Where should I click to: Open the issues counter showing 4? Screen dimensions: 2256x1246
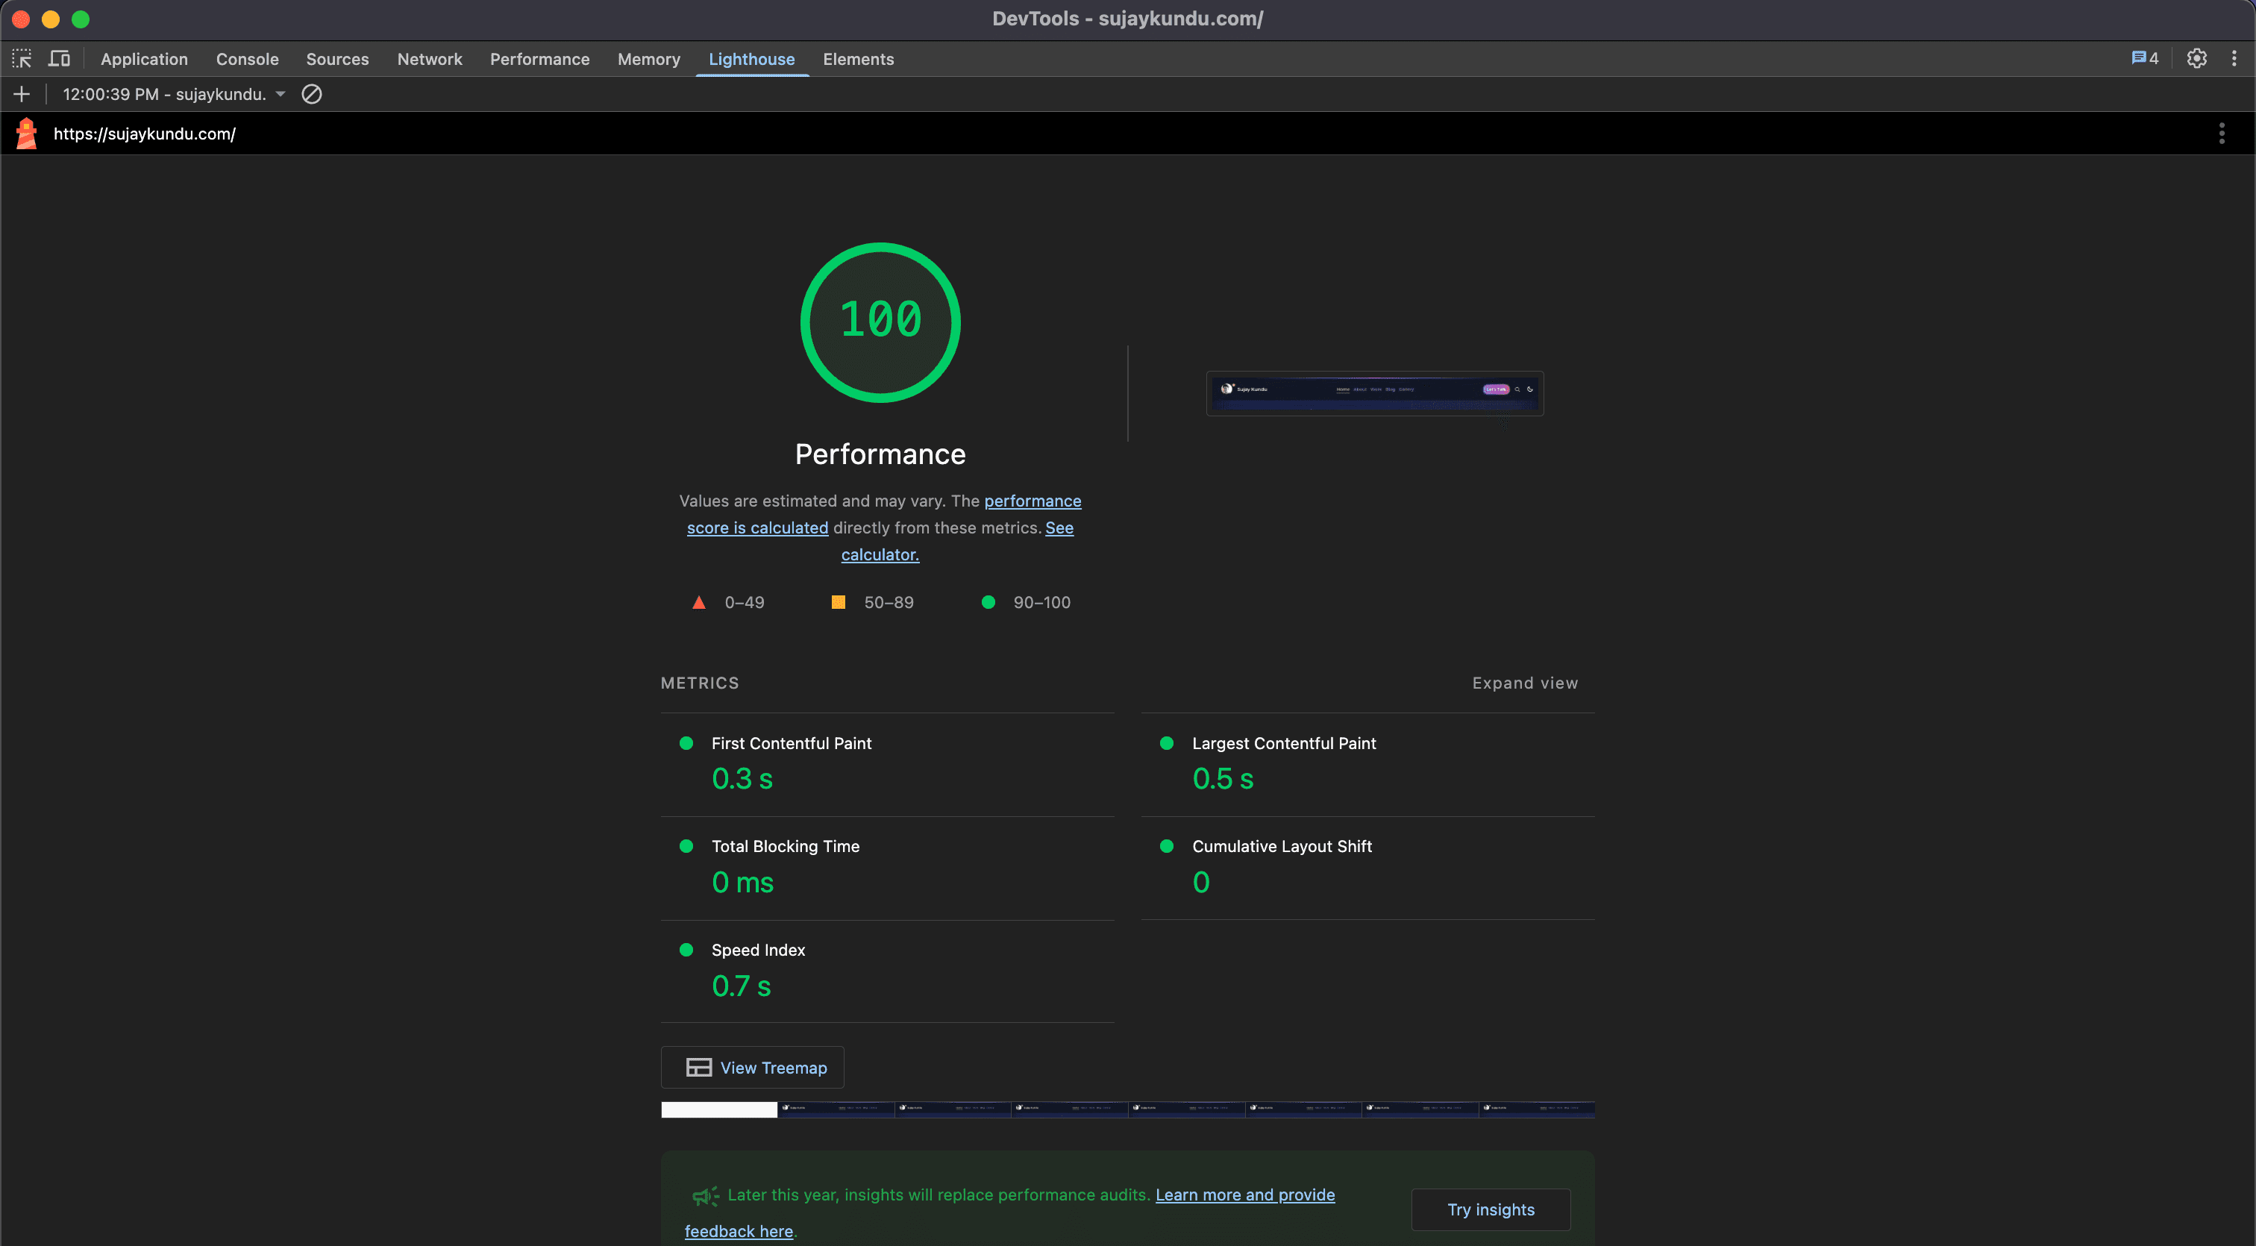click(x=2144, y=59)
